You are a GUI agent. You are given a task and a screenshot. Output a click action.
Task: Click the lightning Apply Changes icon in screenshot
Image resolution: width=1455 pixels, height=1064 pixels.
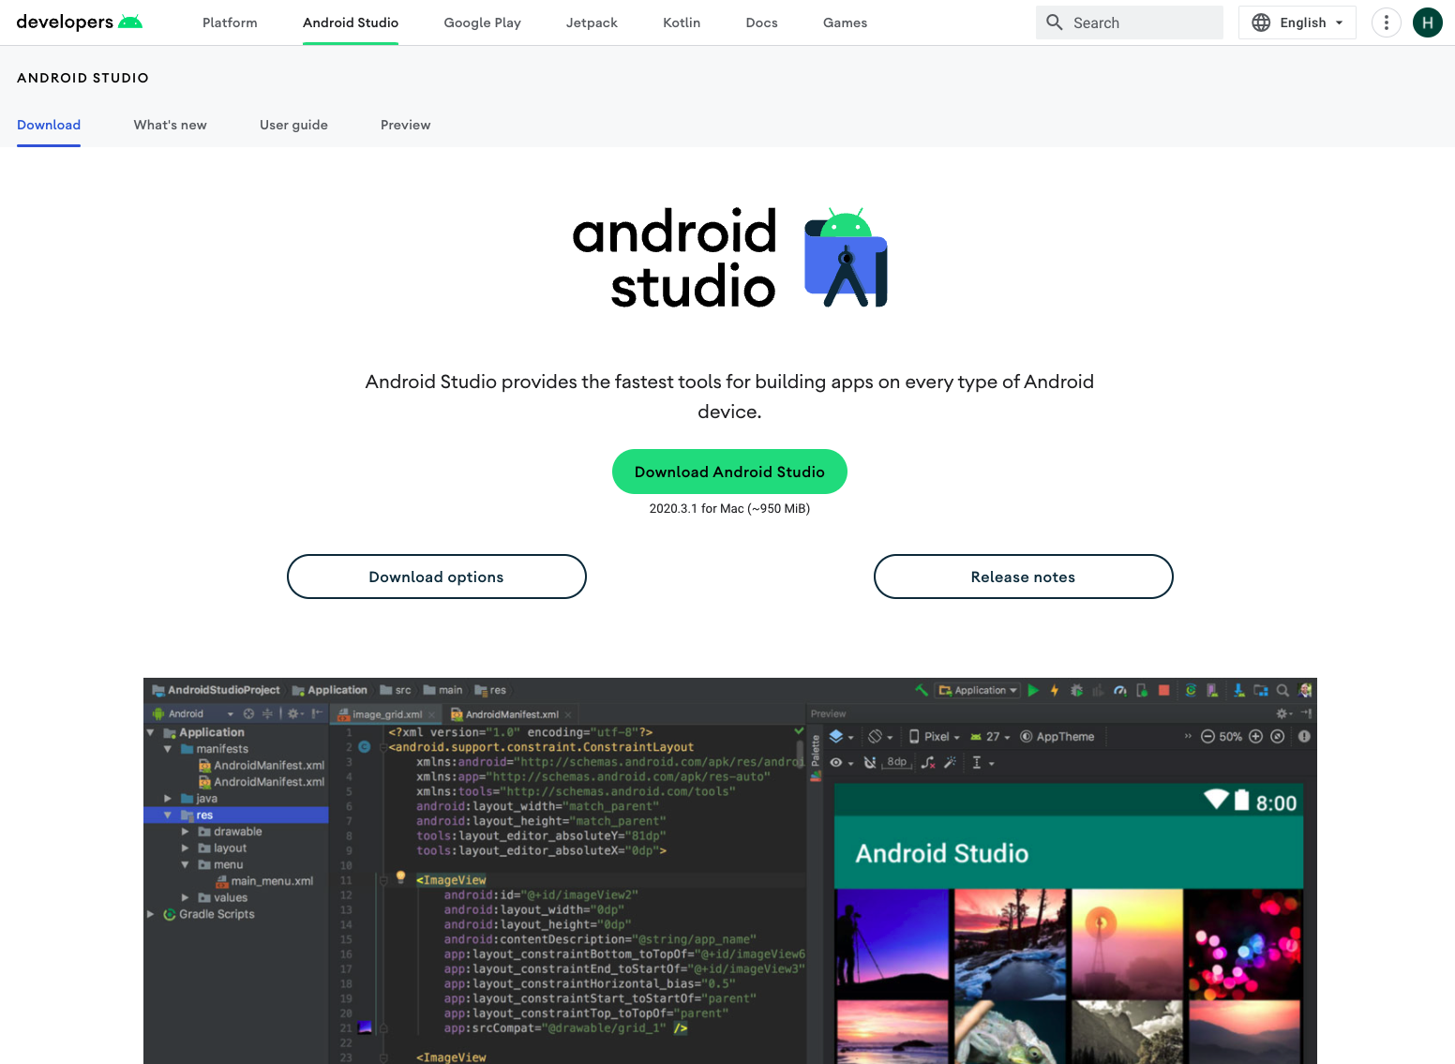[1055, 690]
